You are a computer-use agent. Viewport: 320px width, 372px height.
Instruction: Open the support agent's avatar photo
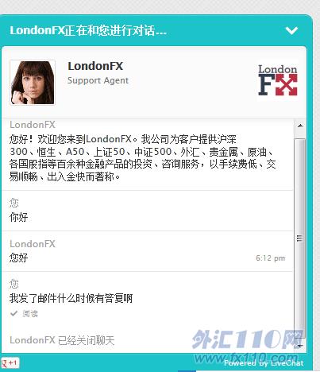33,83
